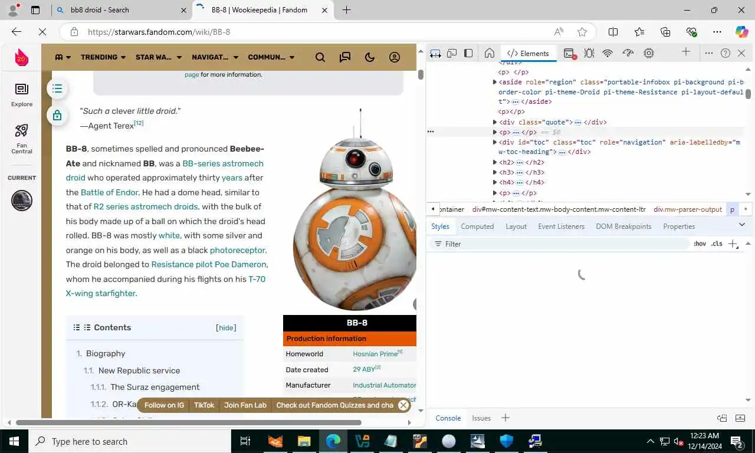Viewport: 755px width, 453px height.
Task: Open the Hosnian Prime homeworld link
Action: [x=375, y=354]
